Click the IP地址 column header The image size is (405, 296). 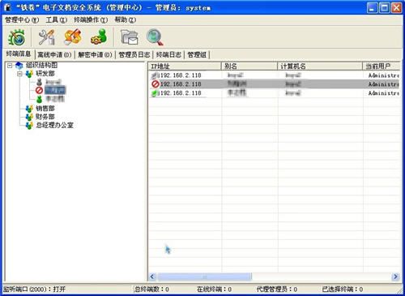[x=185, y=66]
